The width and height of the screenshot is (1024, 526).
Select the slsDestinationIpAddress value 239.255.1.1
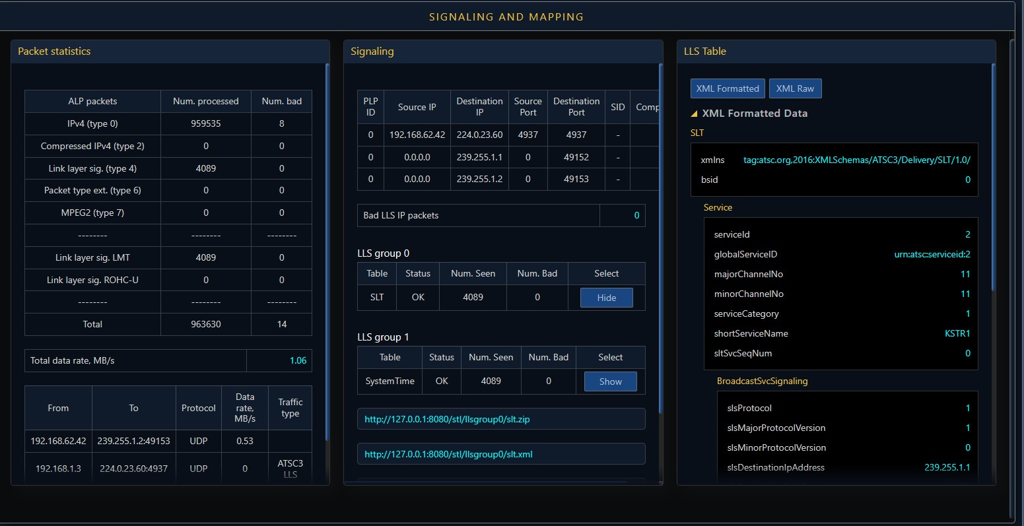947,467
